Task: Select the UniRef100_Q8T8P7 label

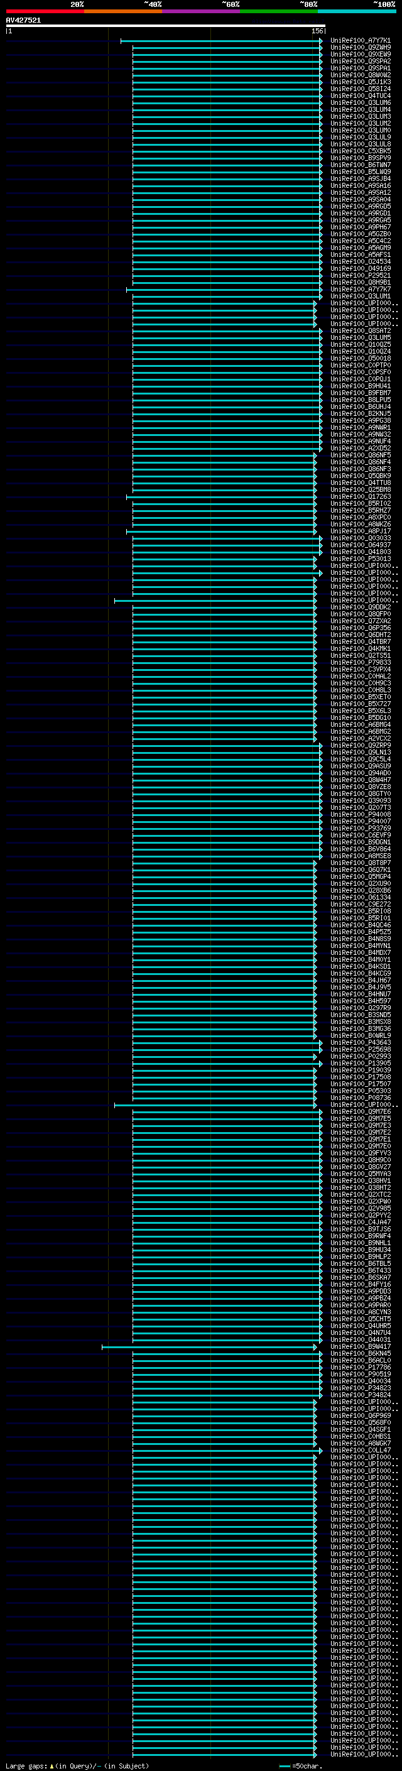Action: pos(361,863)
